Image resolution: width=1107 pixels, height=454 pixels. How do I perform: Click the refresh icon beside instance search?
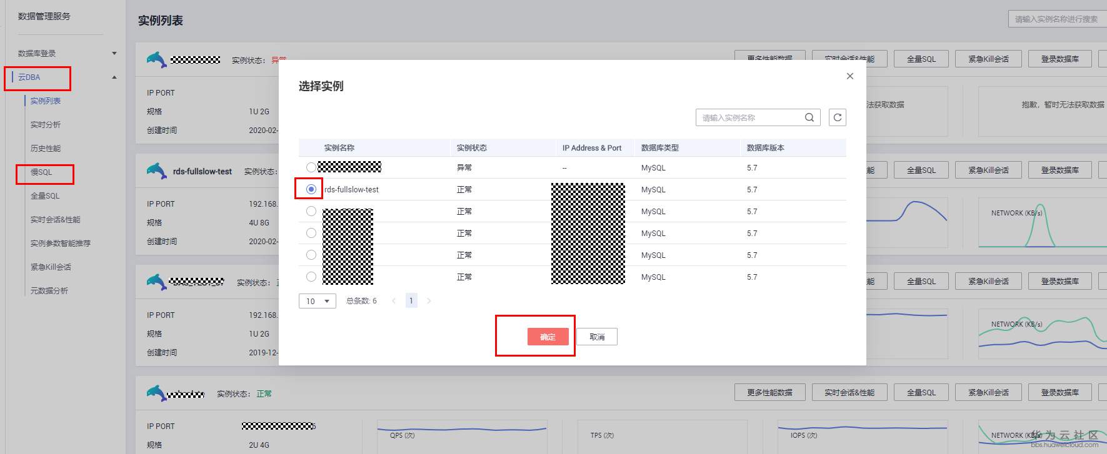pos(838,117)
